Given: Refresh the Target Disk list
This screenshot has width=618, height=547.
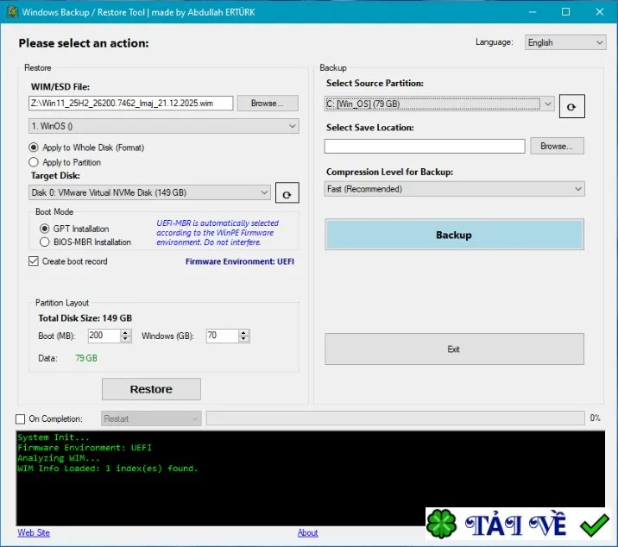Looking at the screenshot, I should coord(287,192).
